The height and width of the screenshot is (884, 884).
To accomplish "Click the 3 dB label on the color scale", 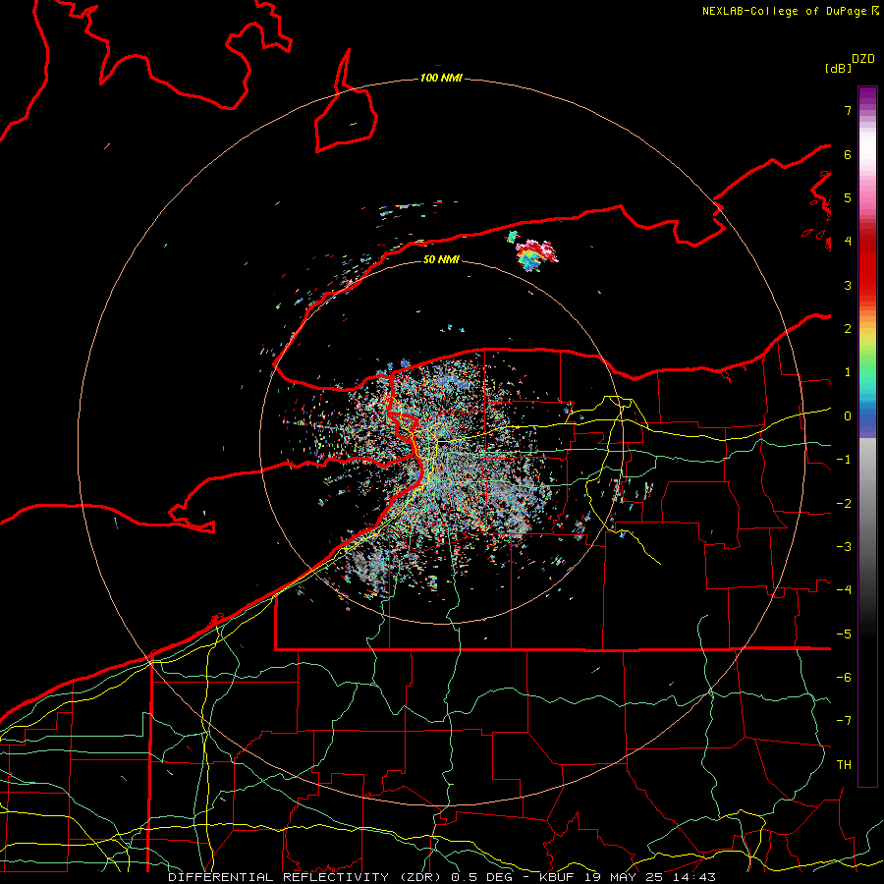I will coord(848,285).
